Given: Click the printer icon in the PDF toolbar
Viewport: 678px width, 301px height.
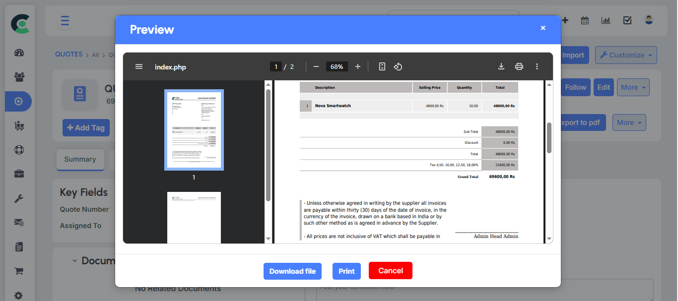Looking at the screenshot, I should click(519, 66).
